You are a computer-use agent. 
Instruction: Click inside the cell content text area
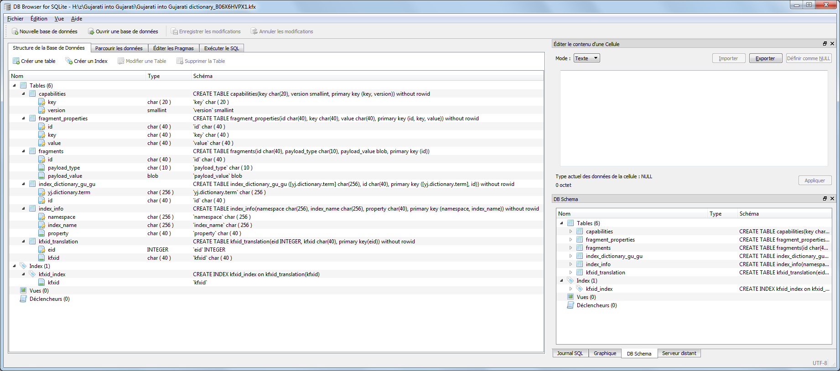pos(694,119)
